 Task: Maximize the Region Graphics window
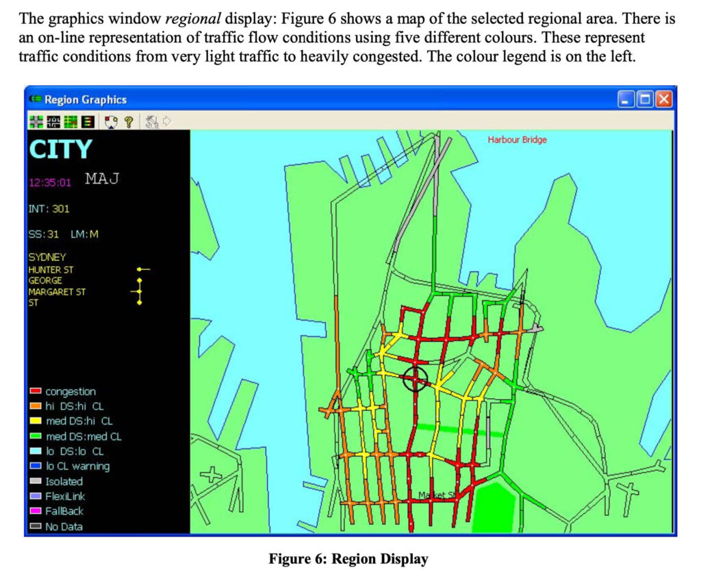[x=645, y=99]
